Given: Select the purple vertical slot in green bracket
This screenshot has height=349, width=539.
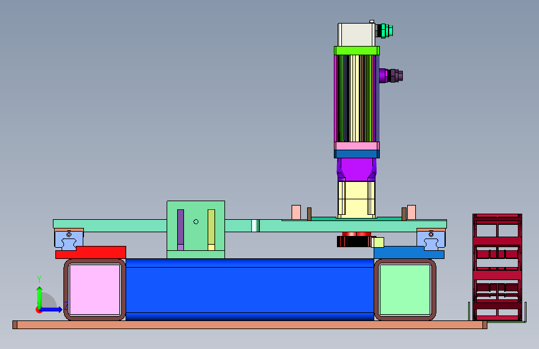Looking at the screenshot, I should (x=180, y=230).
